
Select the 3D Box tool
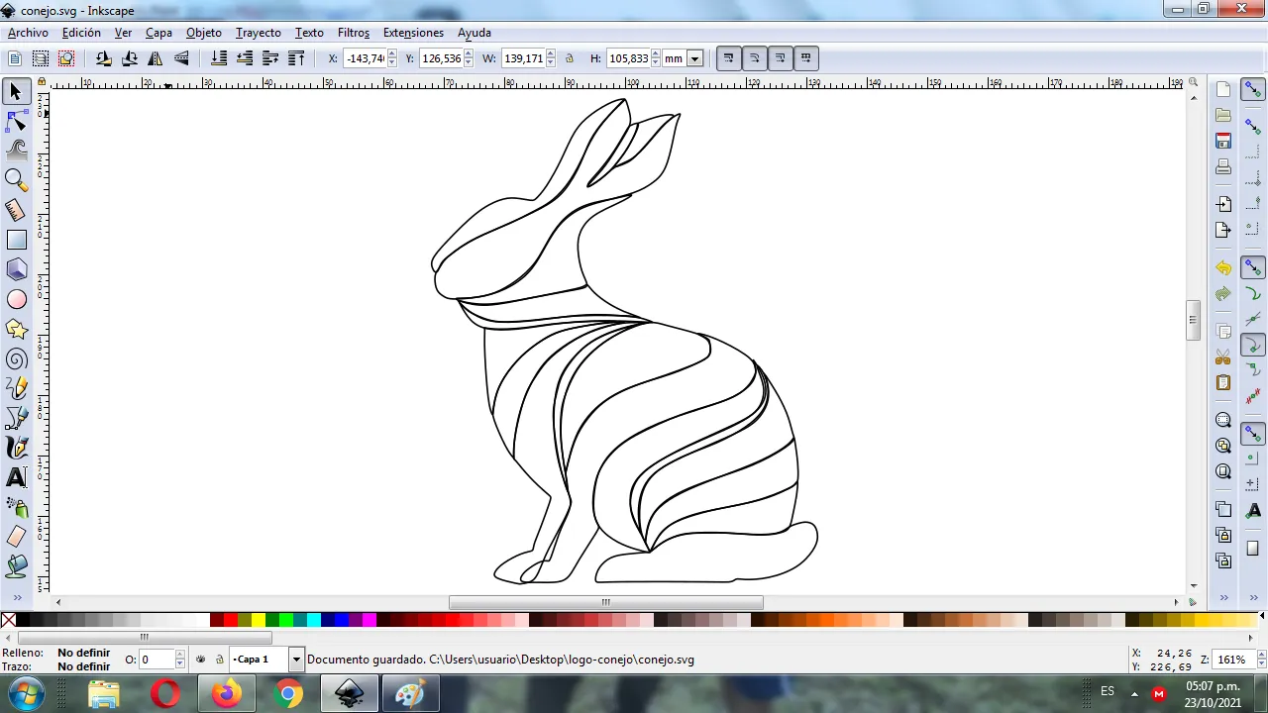(x=16, y=269)
